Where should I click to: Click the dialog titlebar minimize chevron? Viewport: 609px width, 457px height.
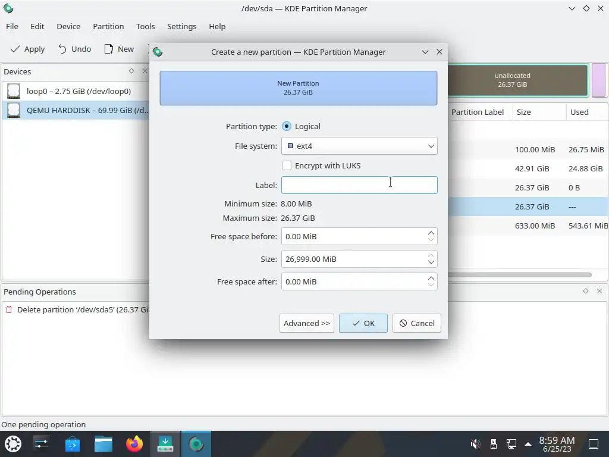click(425, 52)
